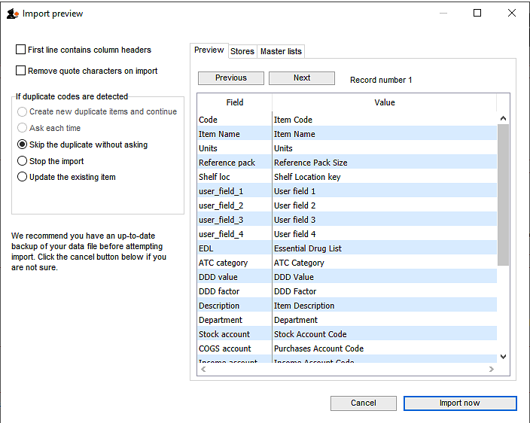
Task: Select the Preview tab
Action: (x=209, y=50)
